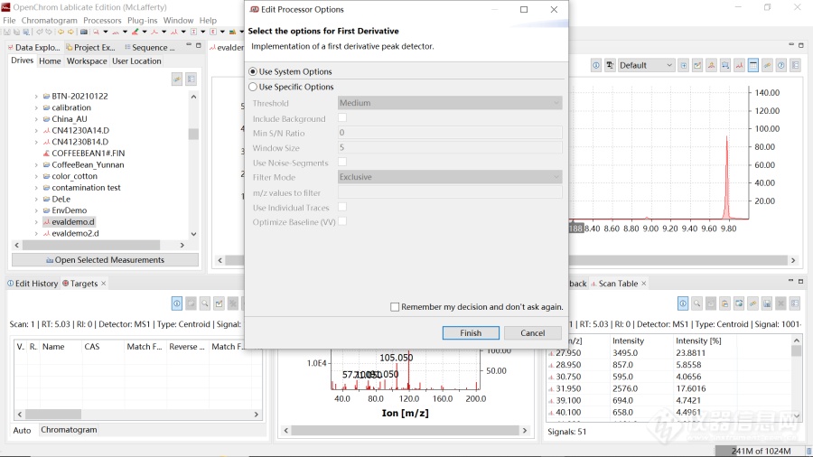Click the Finish button
Screen dimensions: 813x457
coord(471,332)
